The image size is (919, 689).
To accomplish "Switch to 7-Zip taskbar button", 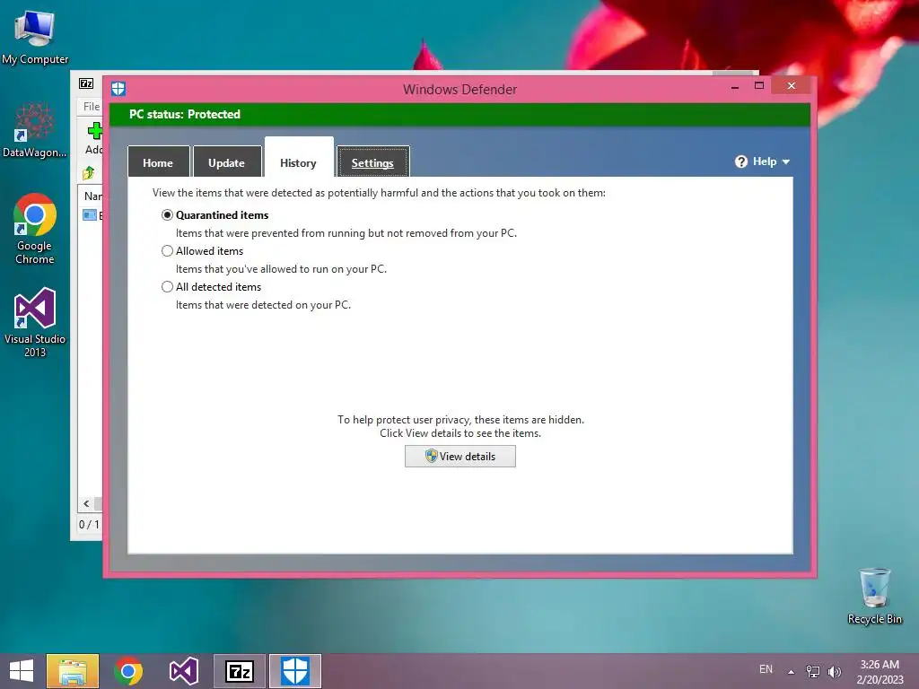I will (x=240, y=671).
